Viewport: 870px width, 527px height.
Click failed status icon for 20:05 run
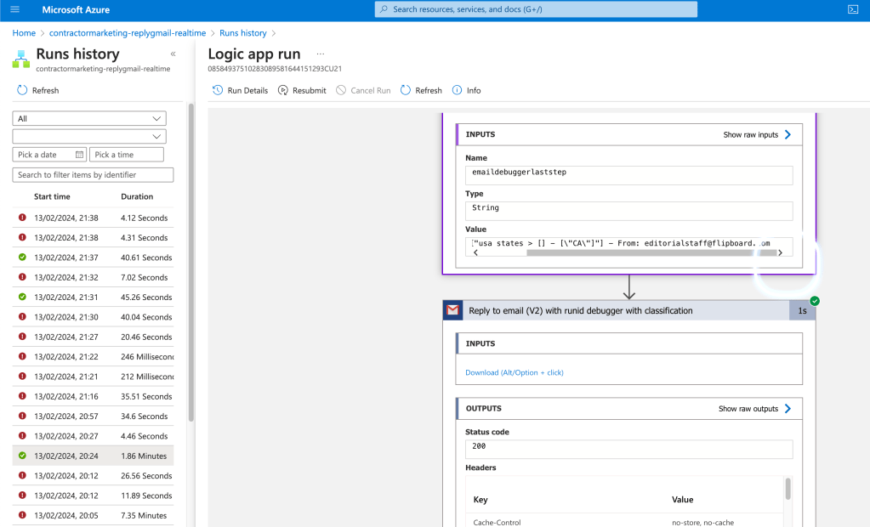(22, 515)
